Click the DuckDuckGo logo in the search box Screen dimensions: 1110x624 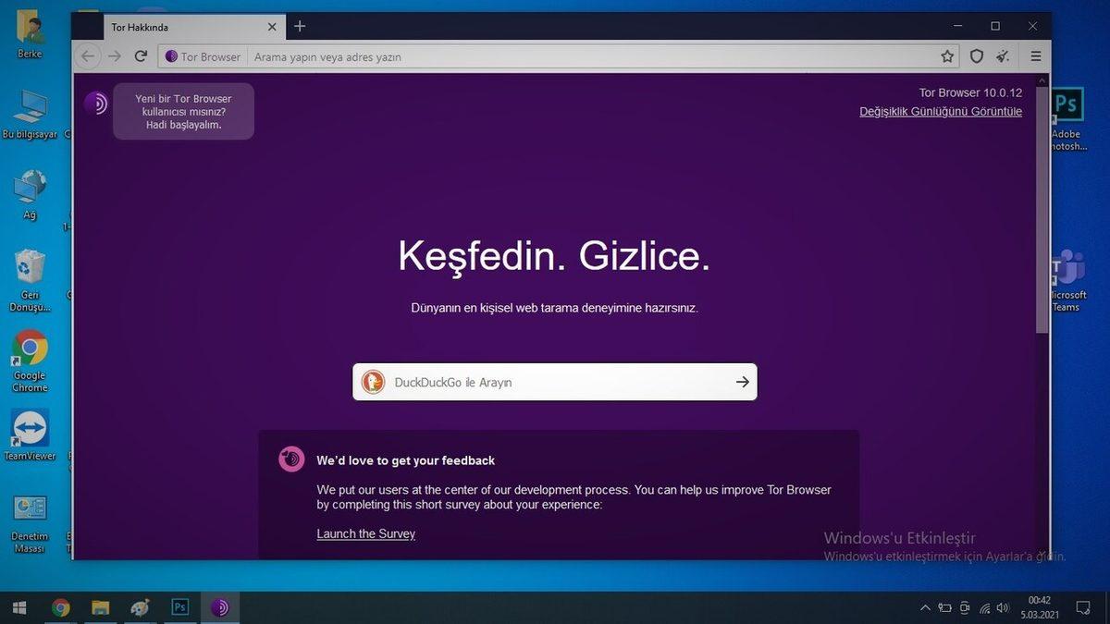(372, 382)
